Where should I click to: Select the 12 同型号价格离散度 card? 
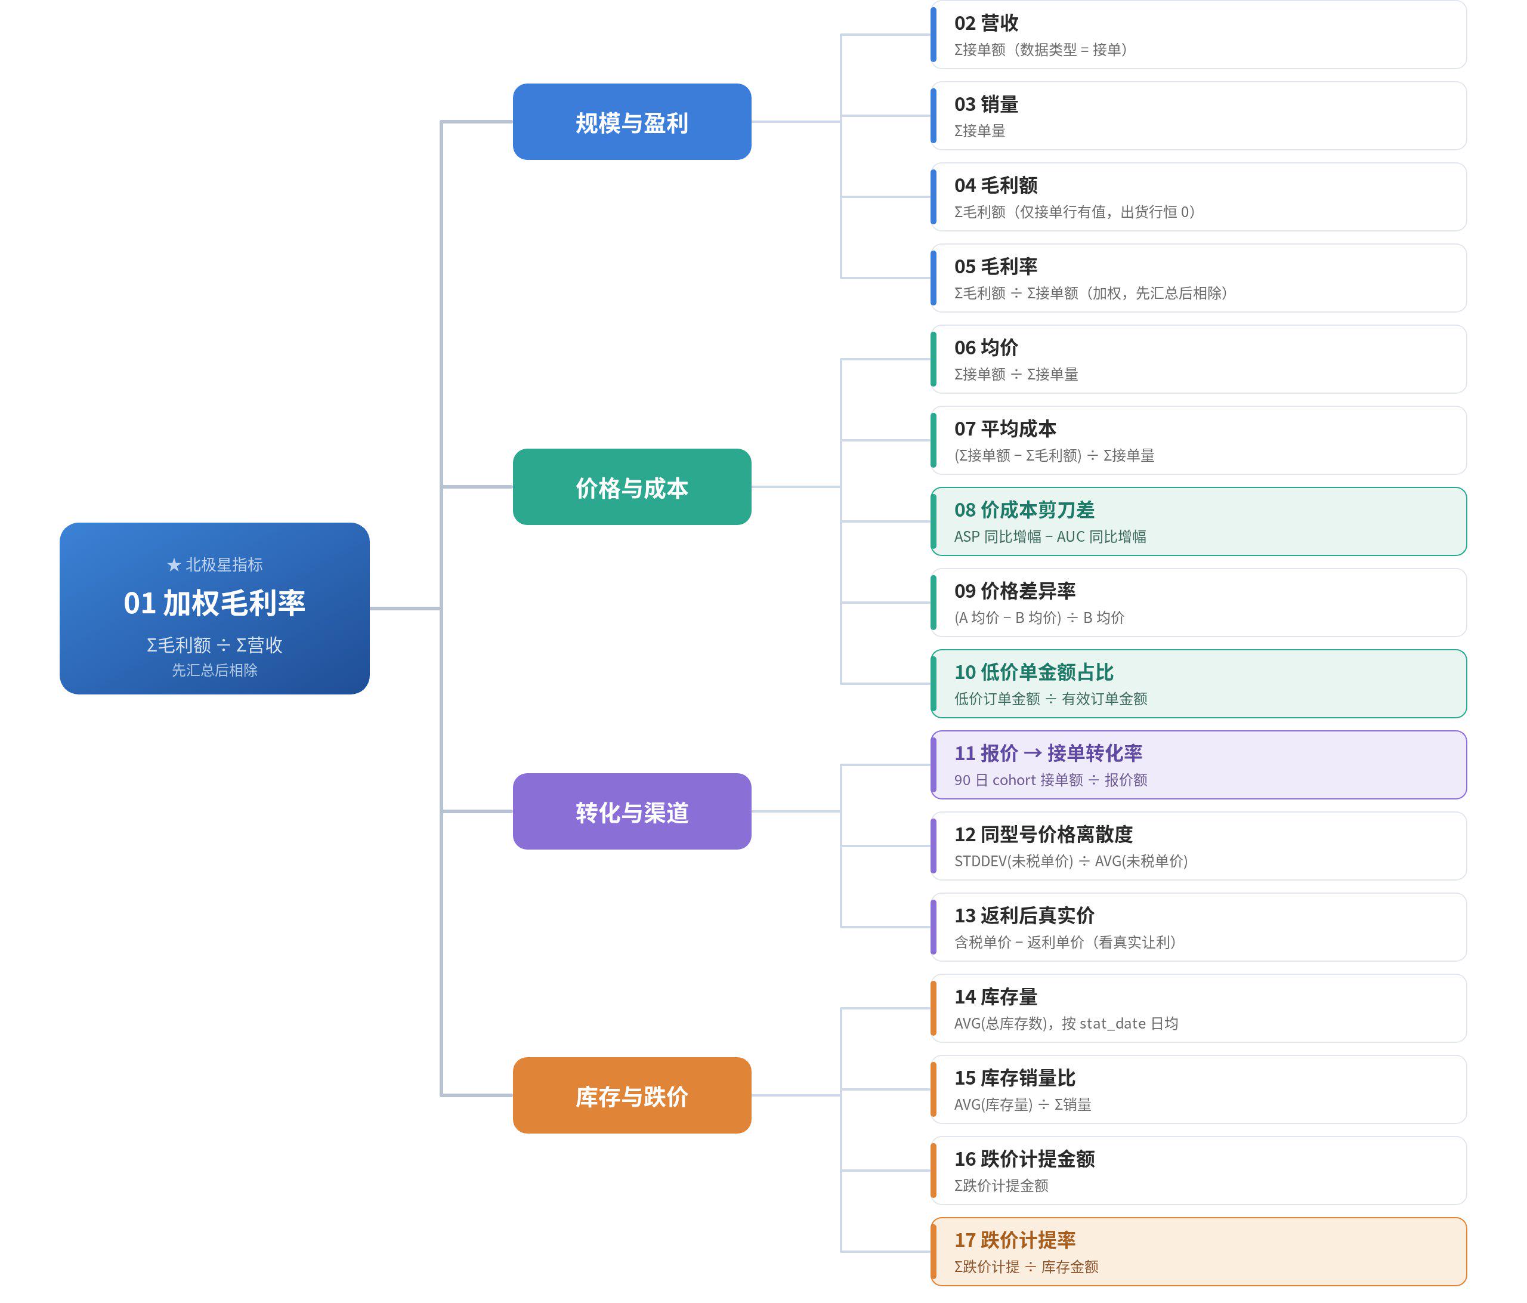(x=1198, y=845)
